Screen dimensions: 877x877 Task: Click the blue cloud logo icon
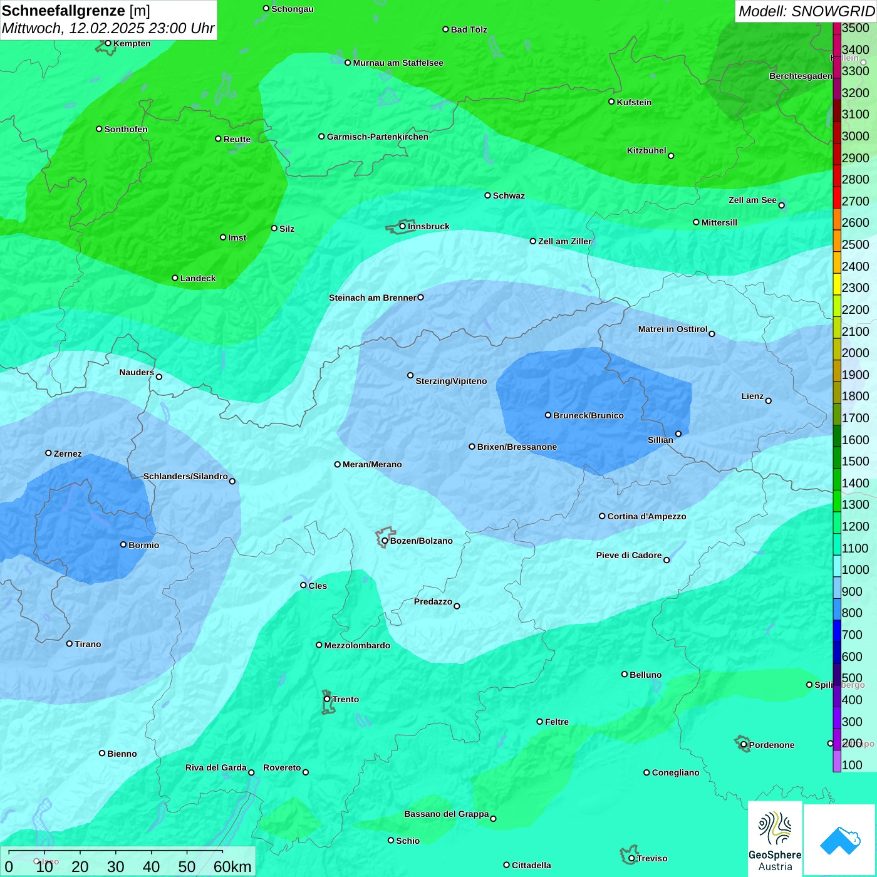coord(840,841)
